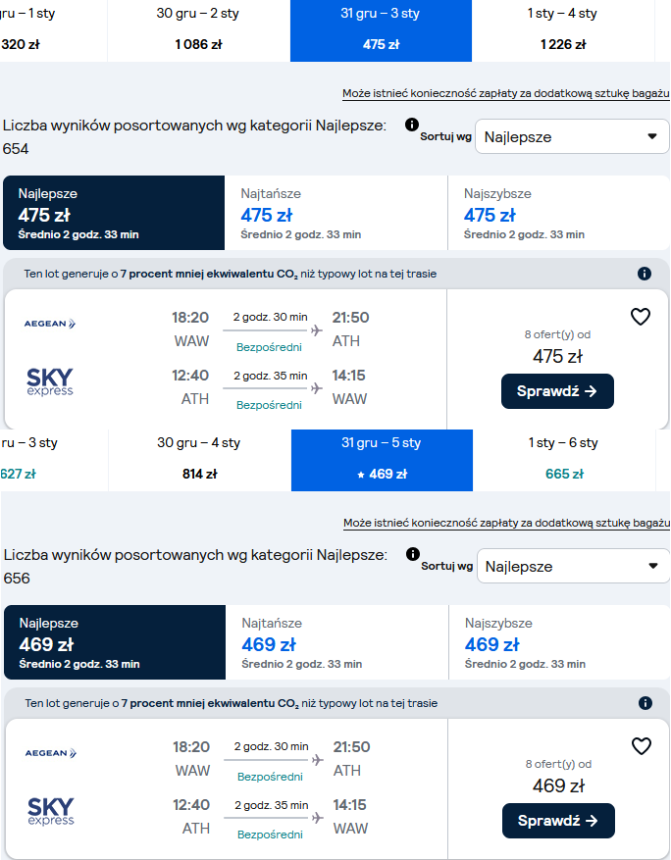Click info icon beside 654 results count
This screenshot has height=860, width=671.
(412, 125)
